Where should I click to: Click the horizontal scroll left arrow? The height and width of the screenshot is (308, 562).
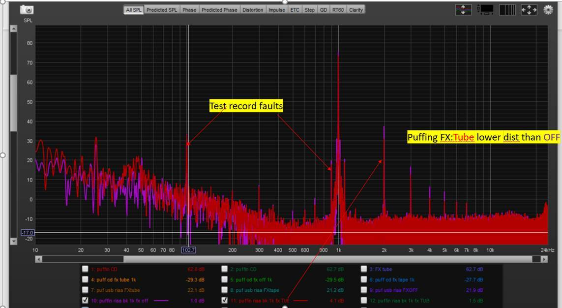coord(39,259)
